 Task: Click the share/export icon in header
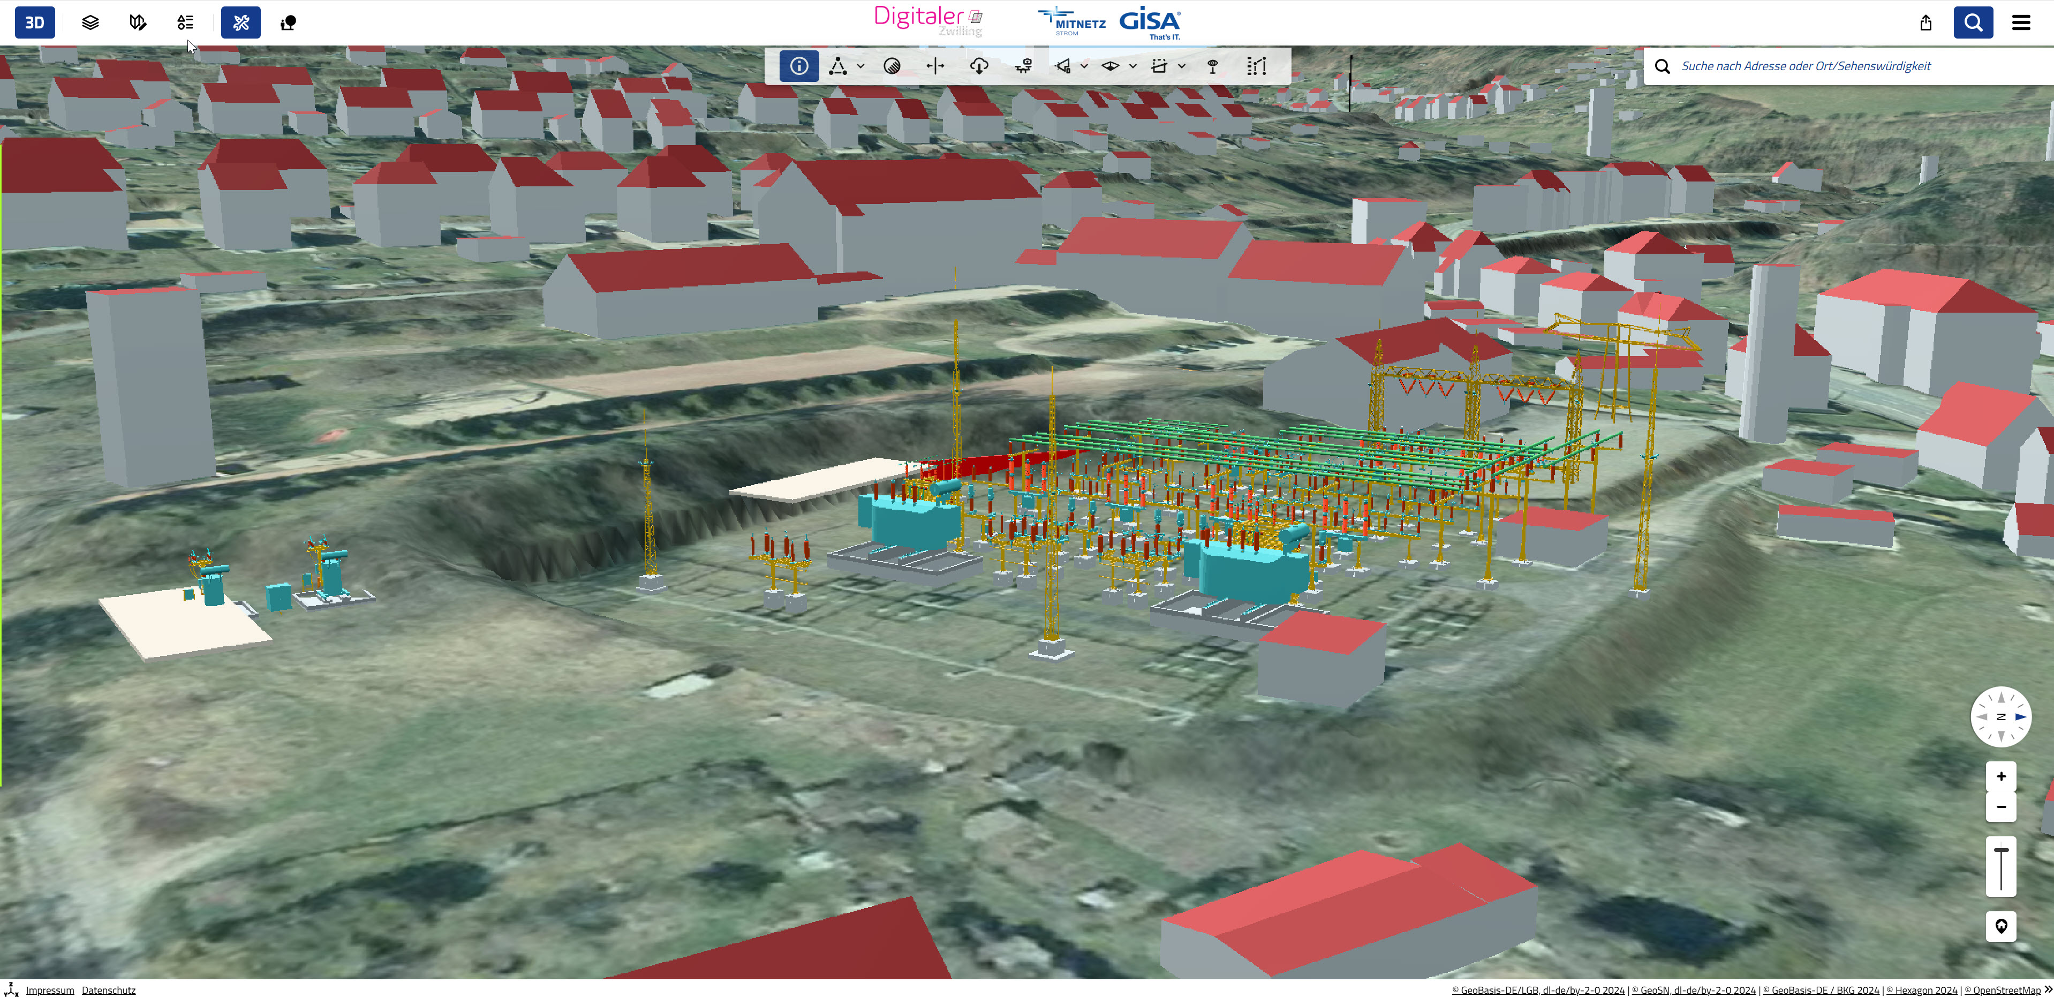[1925, 22]
